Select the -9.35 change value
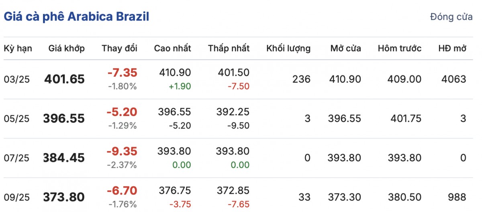Screen dimensions: 482x212 tap(122, 151)
